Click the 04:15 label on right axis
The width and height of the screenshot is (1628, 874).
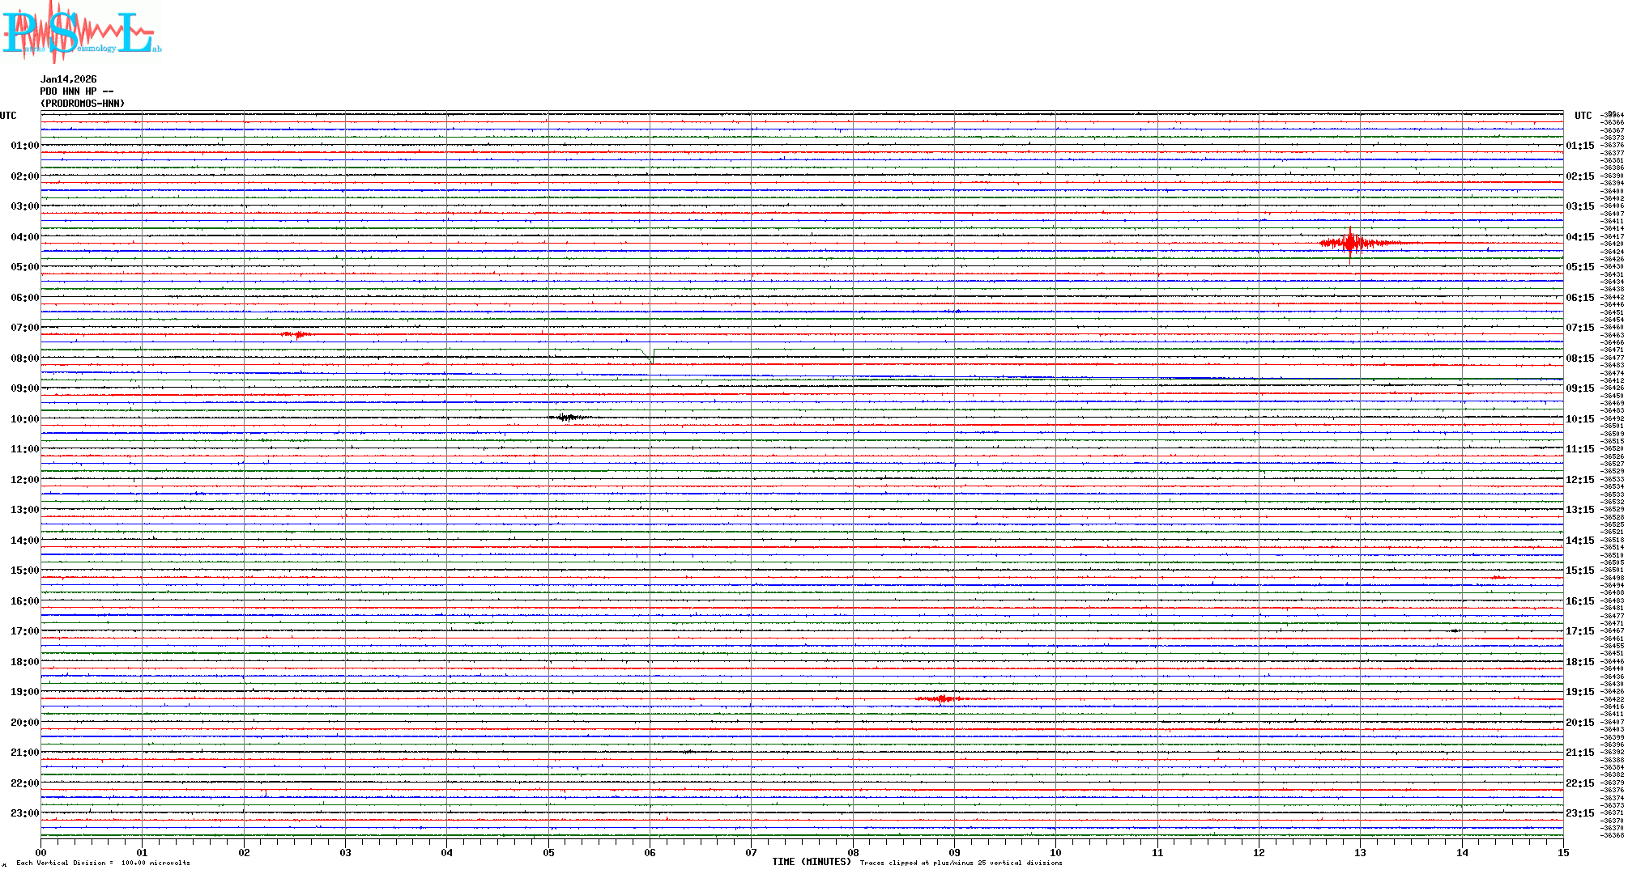[x=1579, y=237]
